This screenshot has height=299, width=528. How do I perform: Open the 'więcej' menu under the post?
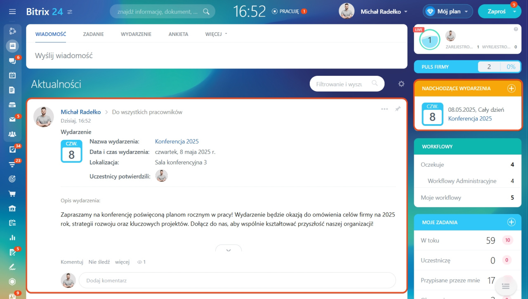coord(123,262)
